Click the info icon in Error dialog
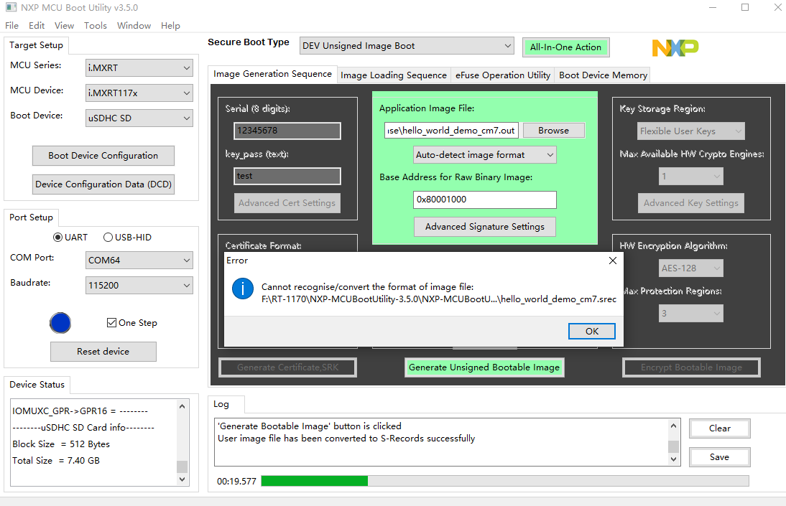Screen dimensions: 786x506 (x=243, y=289)
